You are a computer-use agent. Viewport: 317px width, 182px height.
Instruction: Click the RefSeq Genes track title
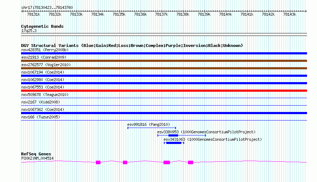(x=36, y=154)
